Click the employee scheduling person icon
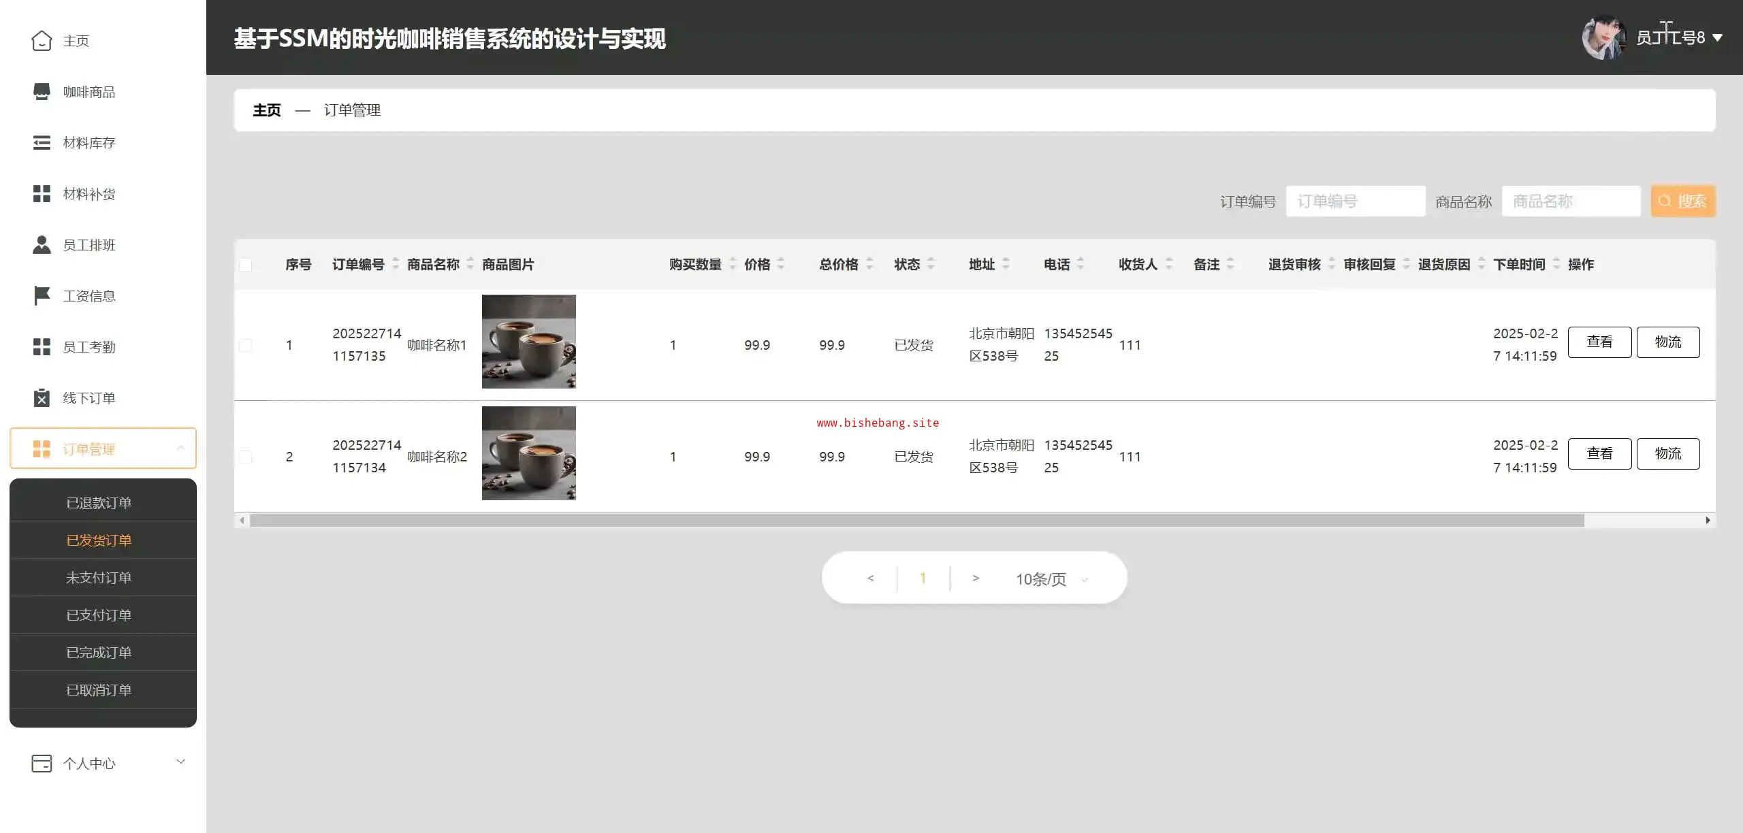 click(x=42, y=245)
